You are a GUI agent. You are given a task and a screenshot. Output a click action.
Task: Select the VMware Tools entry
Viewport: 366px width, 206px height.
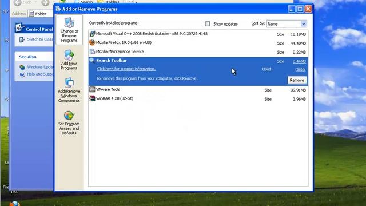(x=198, y=90)
